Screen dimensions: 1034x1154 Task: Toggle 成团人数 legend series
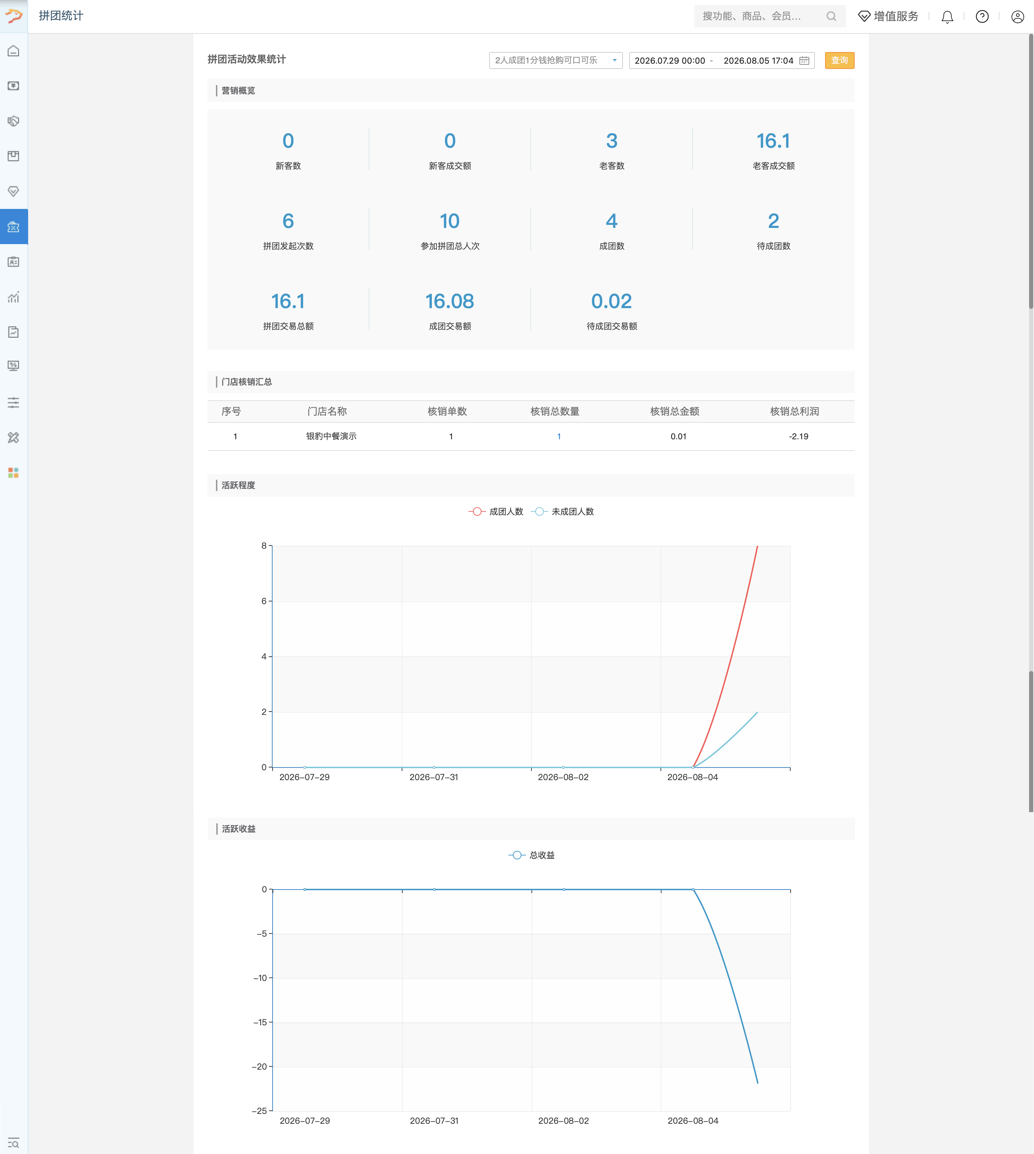[x=496, y=511]
